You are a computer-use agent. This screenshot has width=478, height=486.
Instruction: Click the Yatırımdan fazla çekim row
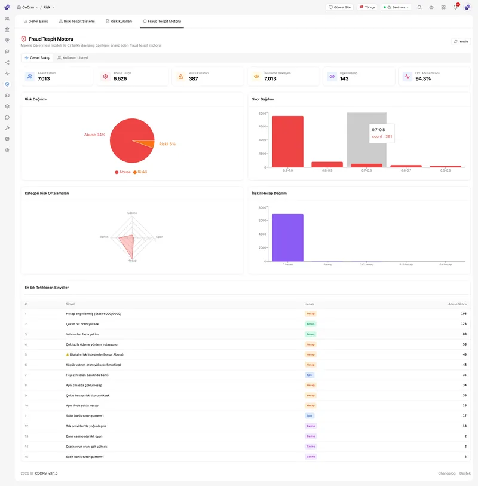246,334
